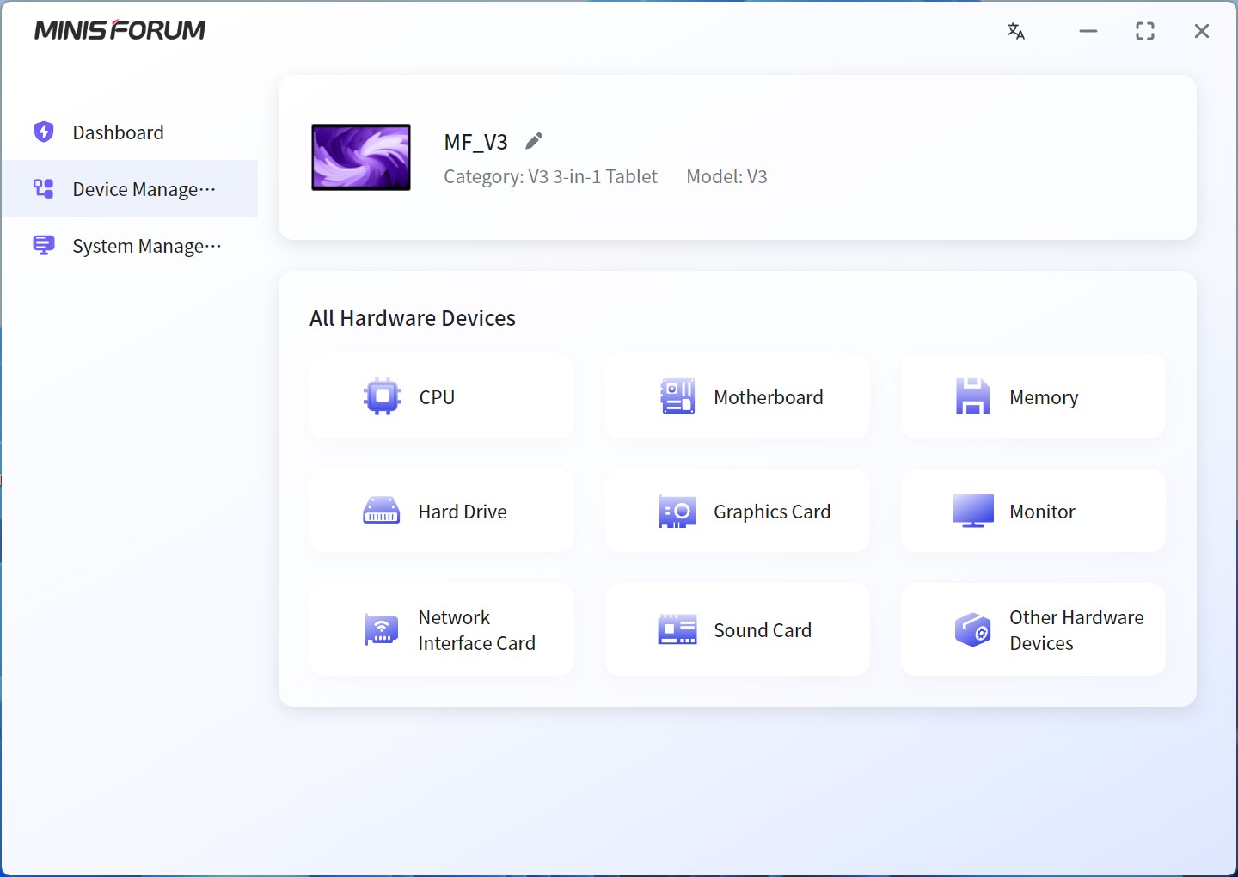This screenshot has width=1238, height=877.
Task: Click the purple tablet device thumbnail
Action: click(x=361, y=157)
